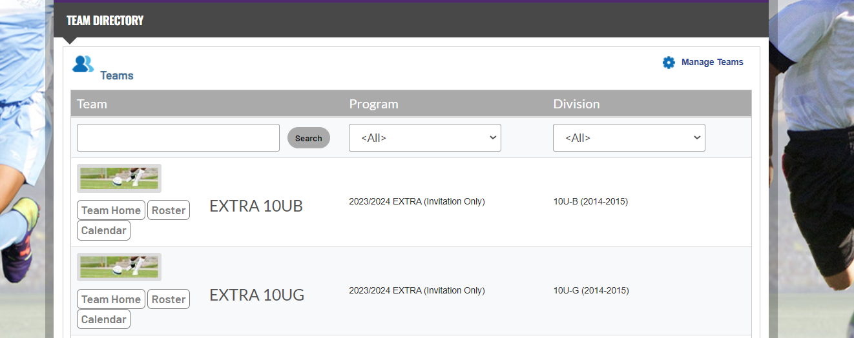Select the EXTRA 10UG team name

(256, 295)
